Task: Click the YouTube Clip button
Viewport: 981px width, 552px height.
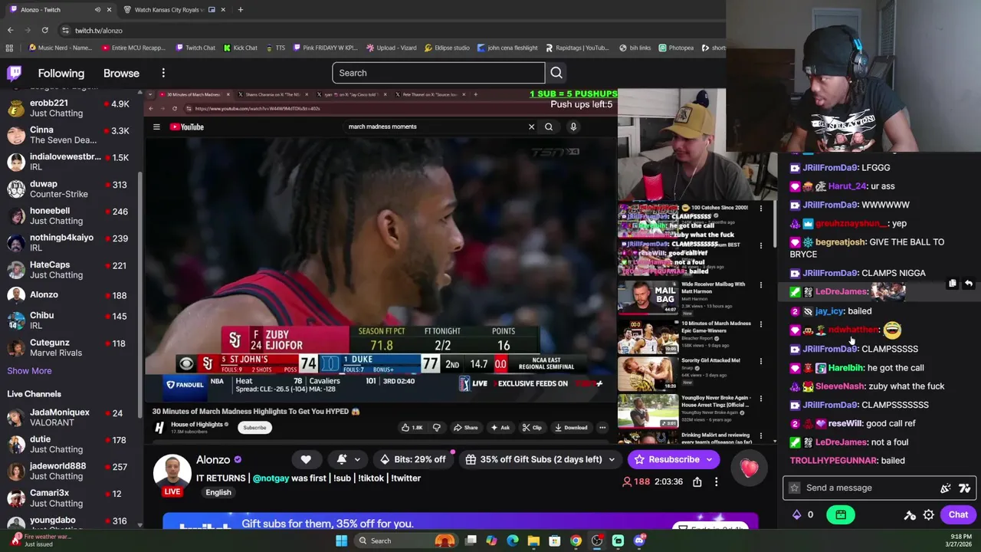Action: click(x=532, y=428)
